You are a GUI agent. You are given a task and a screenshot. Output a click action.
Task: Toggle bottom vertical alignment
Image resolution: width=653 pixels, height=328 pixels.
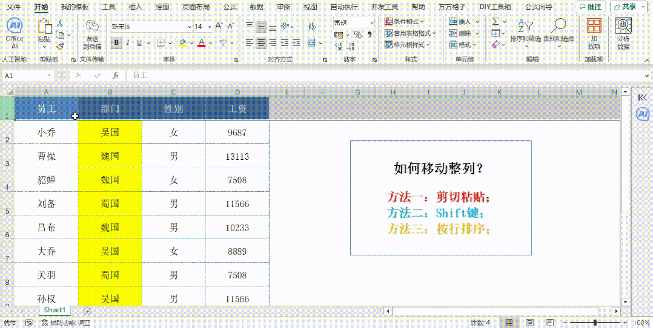click(x=273, y=27)
